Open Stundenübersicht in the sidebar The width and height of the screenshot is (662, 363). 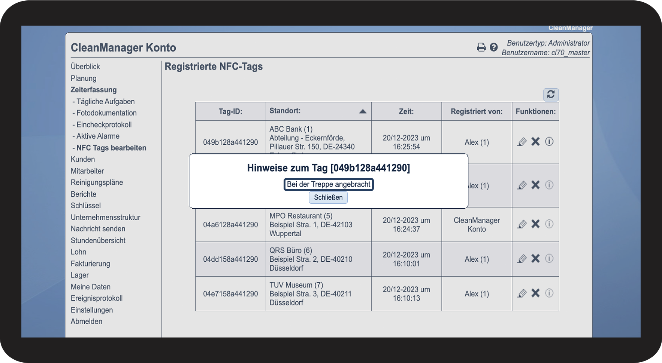point(98,240)
